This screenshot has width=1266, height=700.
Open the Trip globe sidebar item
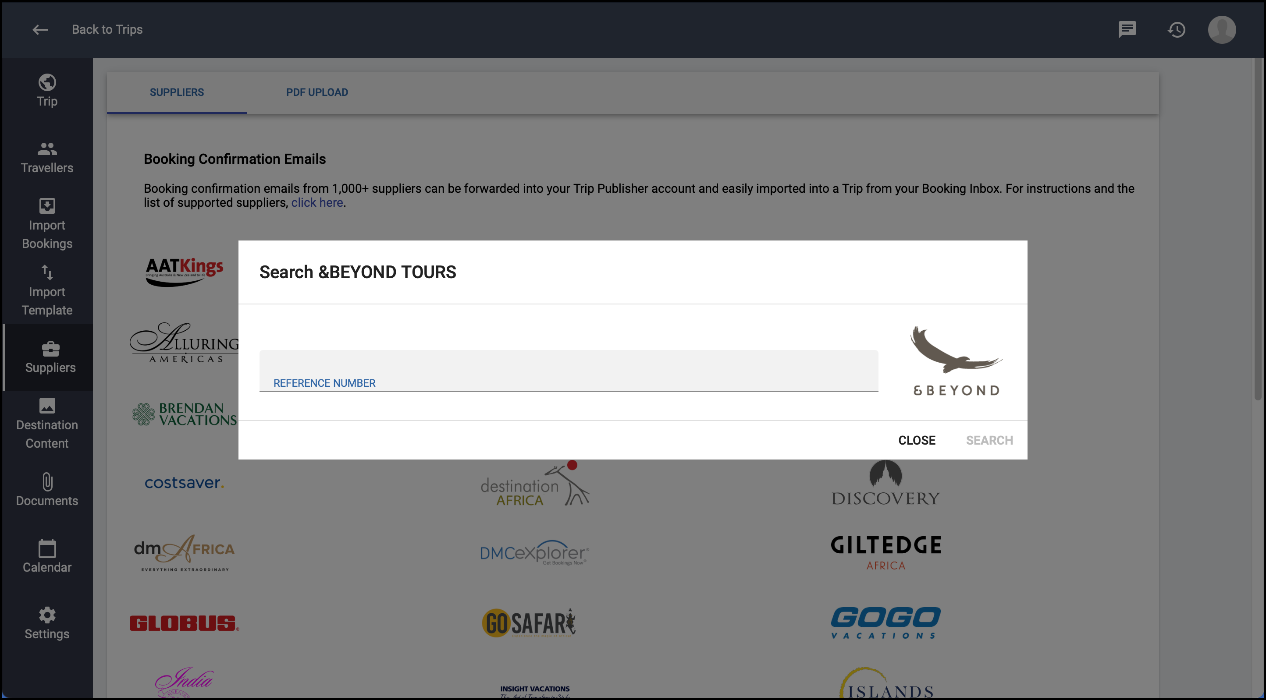pos(47,91)
